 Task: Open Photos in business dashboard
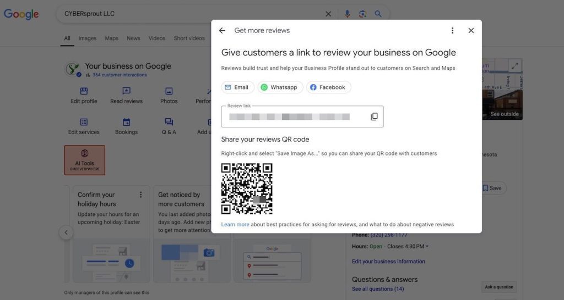169,96
